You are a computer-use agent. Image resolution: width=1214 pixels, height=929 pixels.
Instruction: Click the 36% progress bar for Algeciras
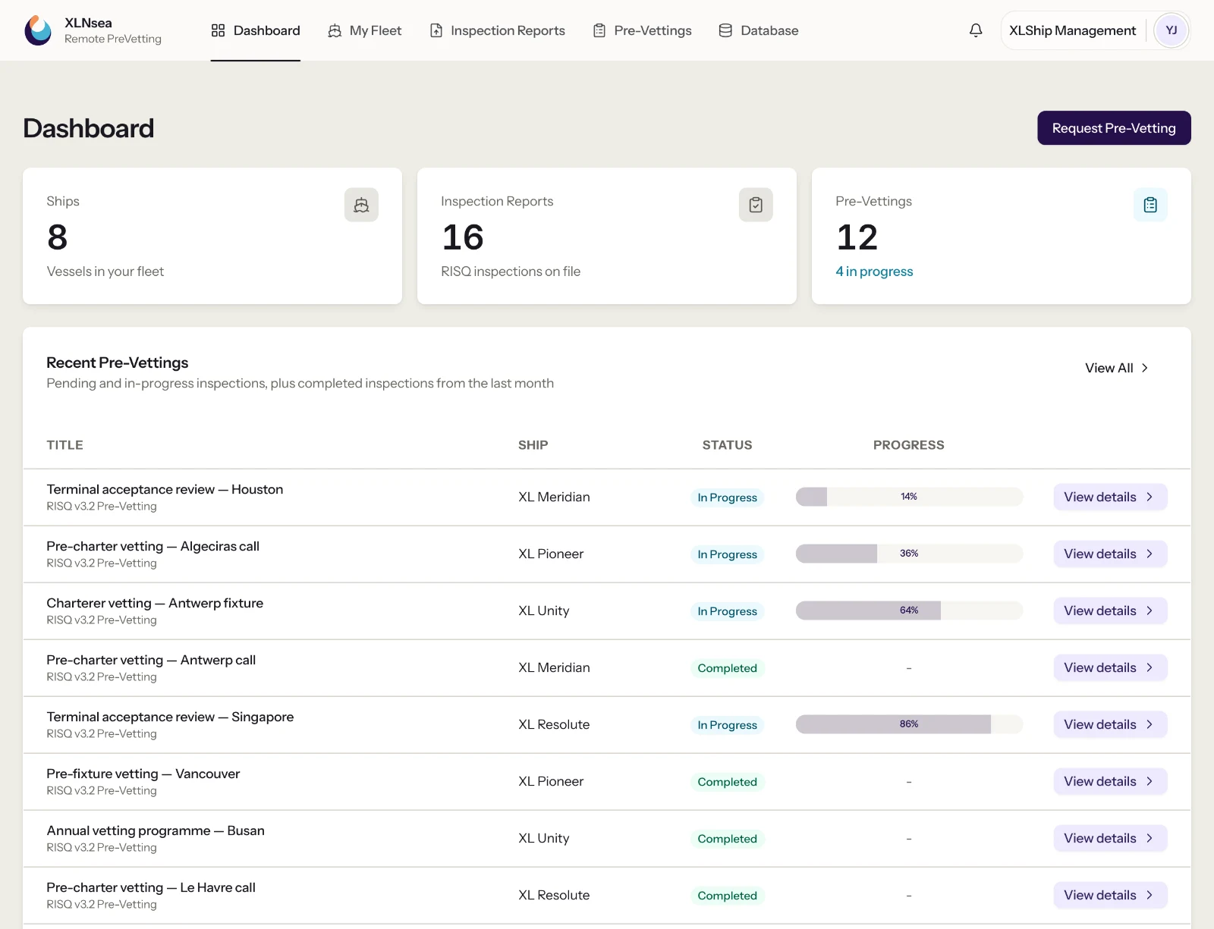[909, 554]
